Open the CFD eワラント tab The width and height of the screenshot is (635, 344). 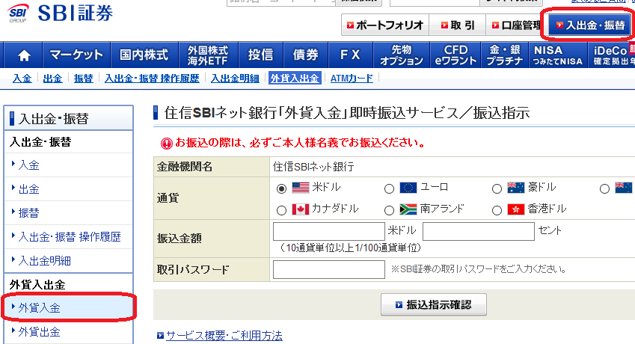pyautogui.click(x=455, y=55)
